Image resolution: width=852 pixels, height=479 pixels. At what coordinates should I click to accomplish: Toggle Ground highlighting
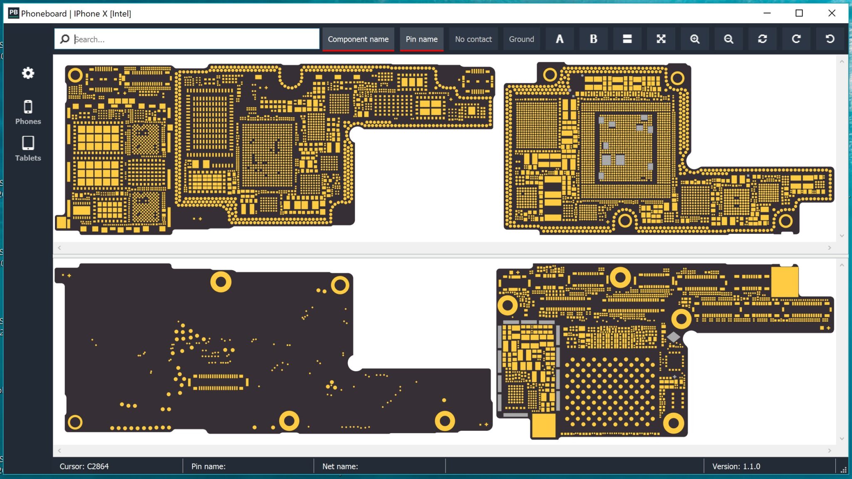tap(521, 39)
